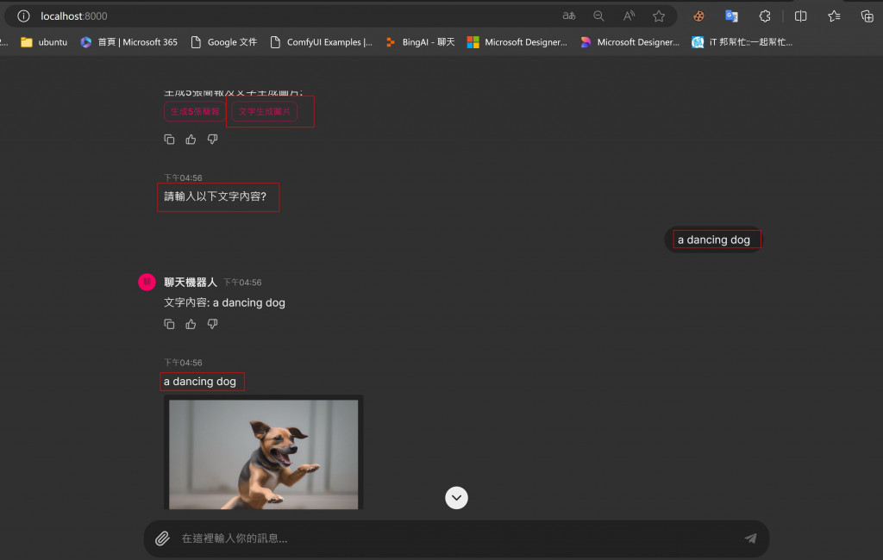This screenshot has height=560, width=883.
Task: Click the 聊天機器人 author name
Action: pyautogui.click(x=191, y=282)
